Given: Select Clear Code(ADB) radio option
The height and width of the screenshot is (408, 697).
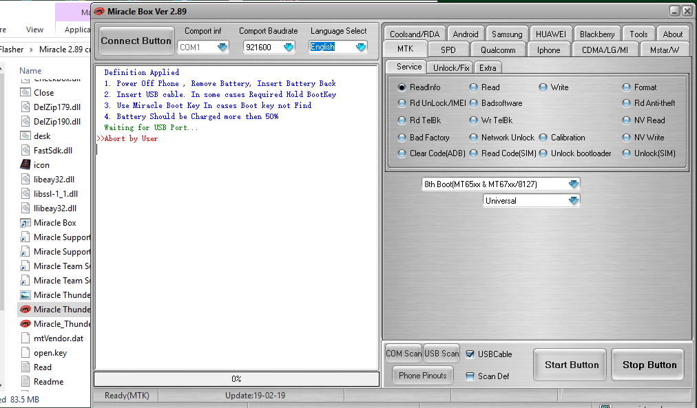Looking at the screenshot, I should tap(402, 153).
